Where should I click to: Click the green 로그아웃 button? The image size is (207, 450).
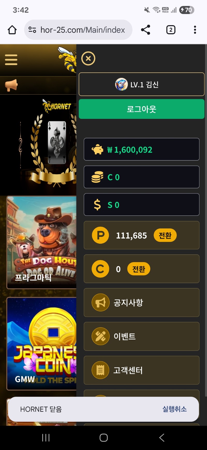[142, 109]
